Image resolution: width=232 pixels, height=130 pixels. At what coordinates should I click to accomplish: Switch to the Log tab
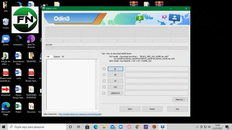click(x=48, y=56)
